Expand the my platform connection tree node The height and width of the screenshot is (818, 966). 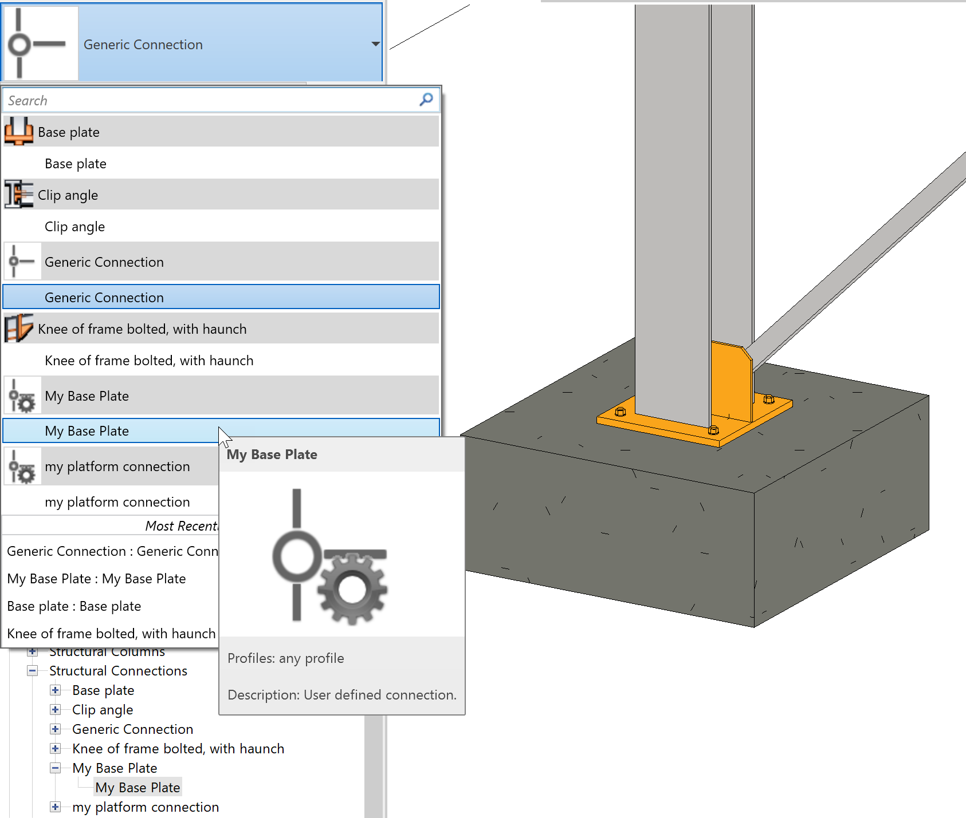point(55,807)
